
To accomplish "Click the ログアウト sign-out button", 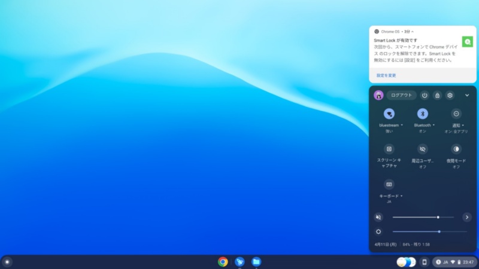I will pos(401,95).
